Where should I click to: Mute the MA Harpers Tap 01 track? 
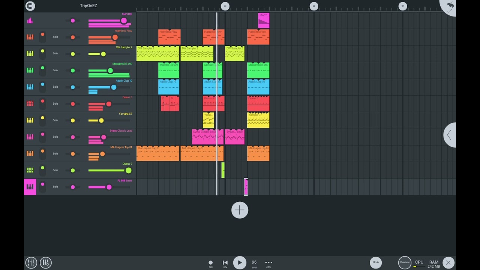42,153
